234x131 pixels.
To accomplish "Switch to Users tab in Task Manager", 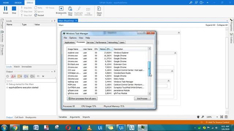I will point(122,43).
